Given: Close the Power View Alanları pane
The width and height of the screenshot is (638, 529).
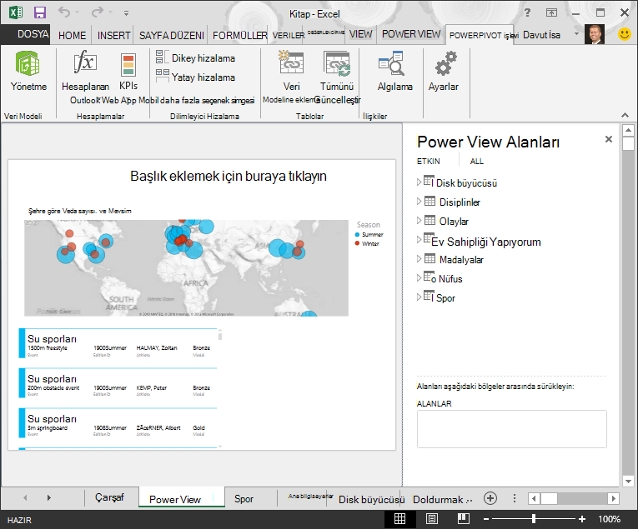Looking at the screenshot, I should [x=609, y=139].
